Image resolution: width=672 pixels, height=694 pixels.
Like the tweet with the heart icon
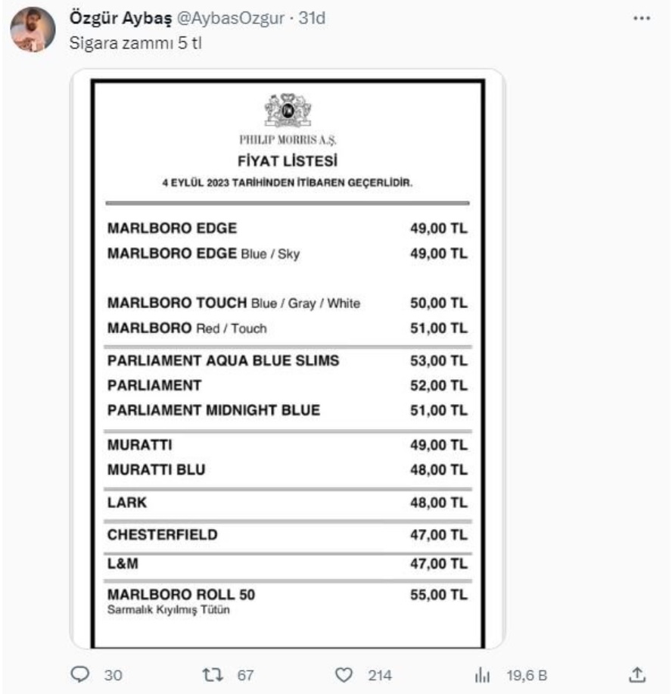tap(345, 674)
